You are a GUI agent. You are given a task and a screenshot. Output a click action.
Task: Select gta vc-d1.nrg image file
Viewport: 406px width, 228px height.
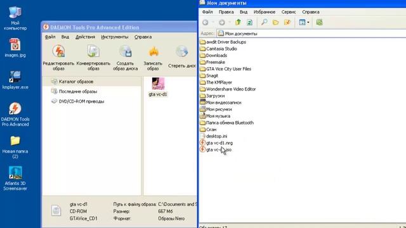point(216,142)
